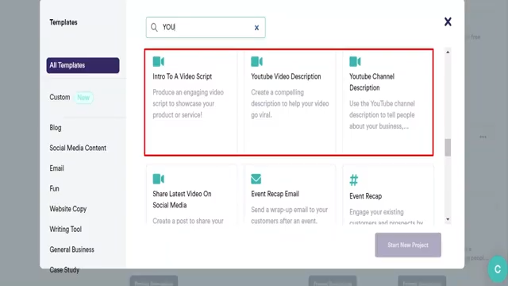The height and width of the screenshot is (286, 508).
Task: Choose the Event Recap Email title
Action: point(275,194)
